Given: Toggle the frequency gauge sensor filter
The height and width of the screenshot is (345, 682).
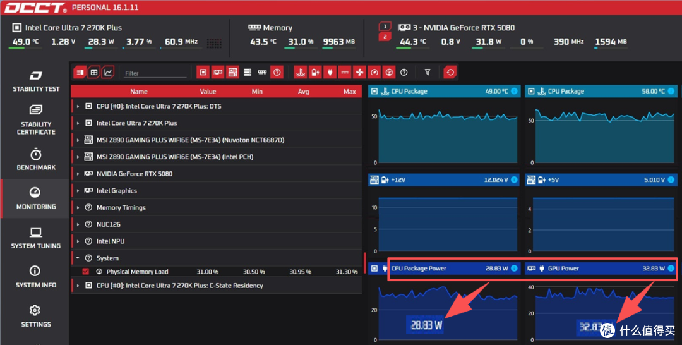Looking at the screenshot, I should [x=374, y=72].
